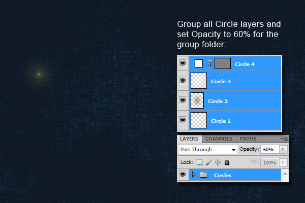Click the Lock transparent pixels icon
Viewport: 305px width, 203px height.
point(199,162)
